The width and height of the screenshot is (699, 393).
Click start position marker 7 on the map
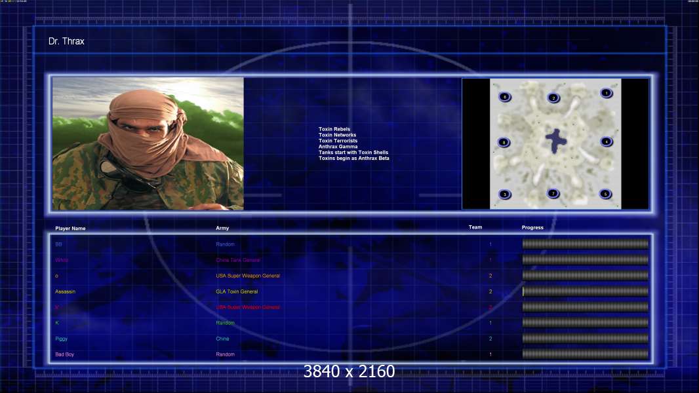pyautogui.click(x=553, y=193)
